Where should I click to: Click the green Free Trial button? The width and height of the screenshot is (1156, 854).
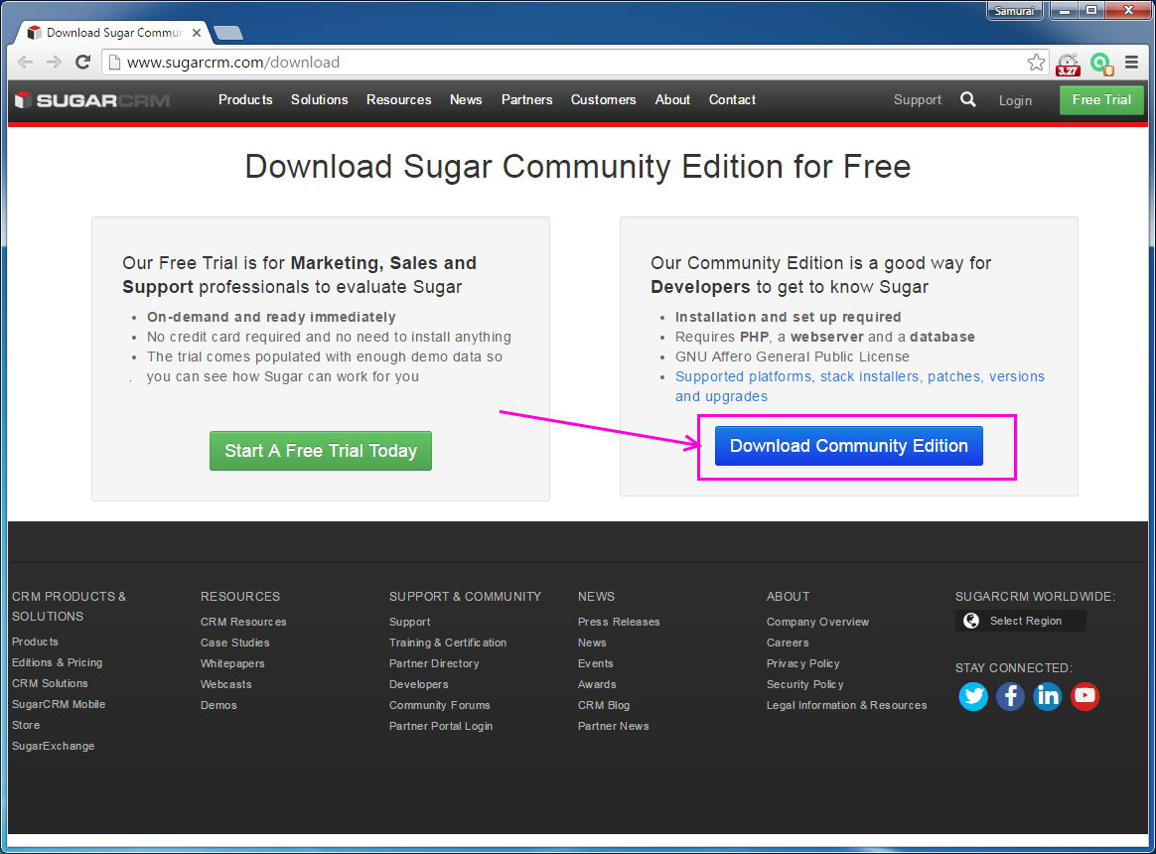(x=1101, y=100)
